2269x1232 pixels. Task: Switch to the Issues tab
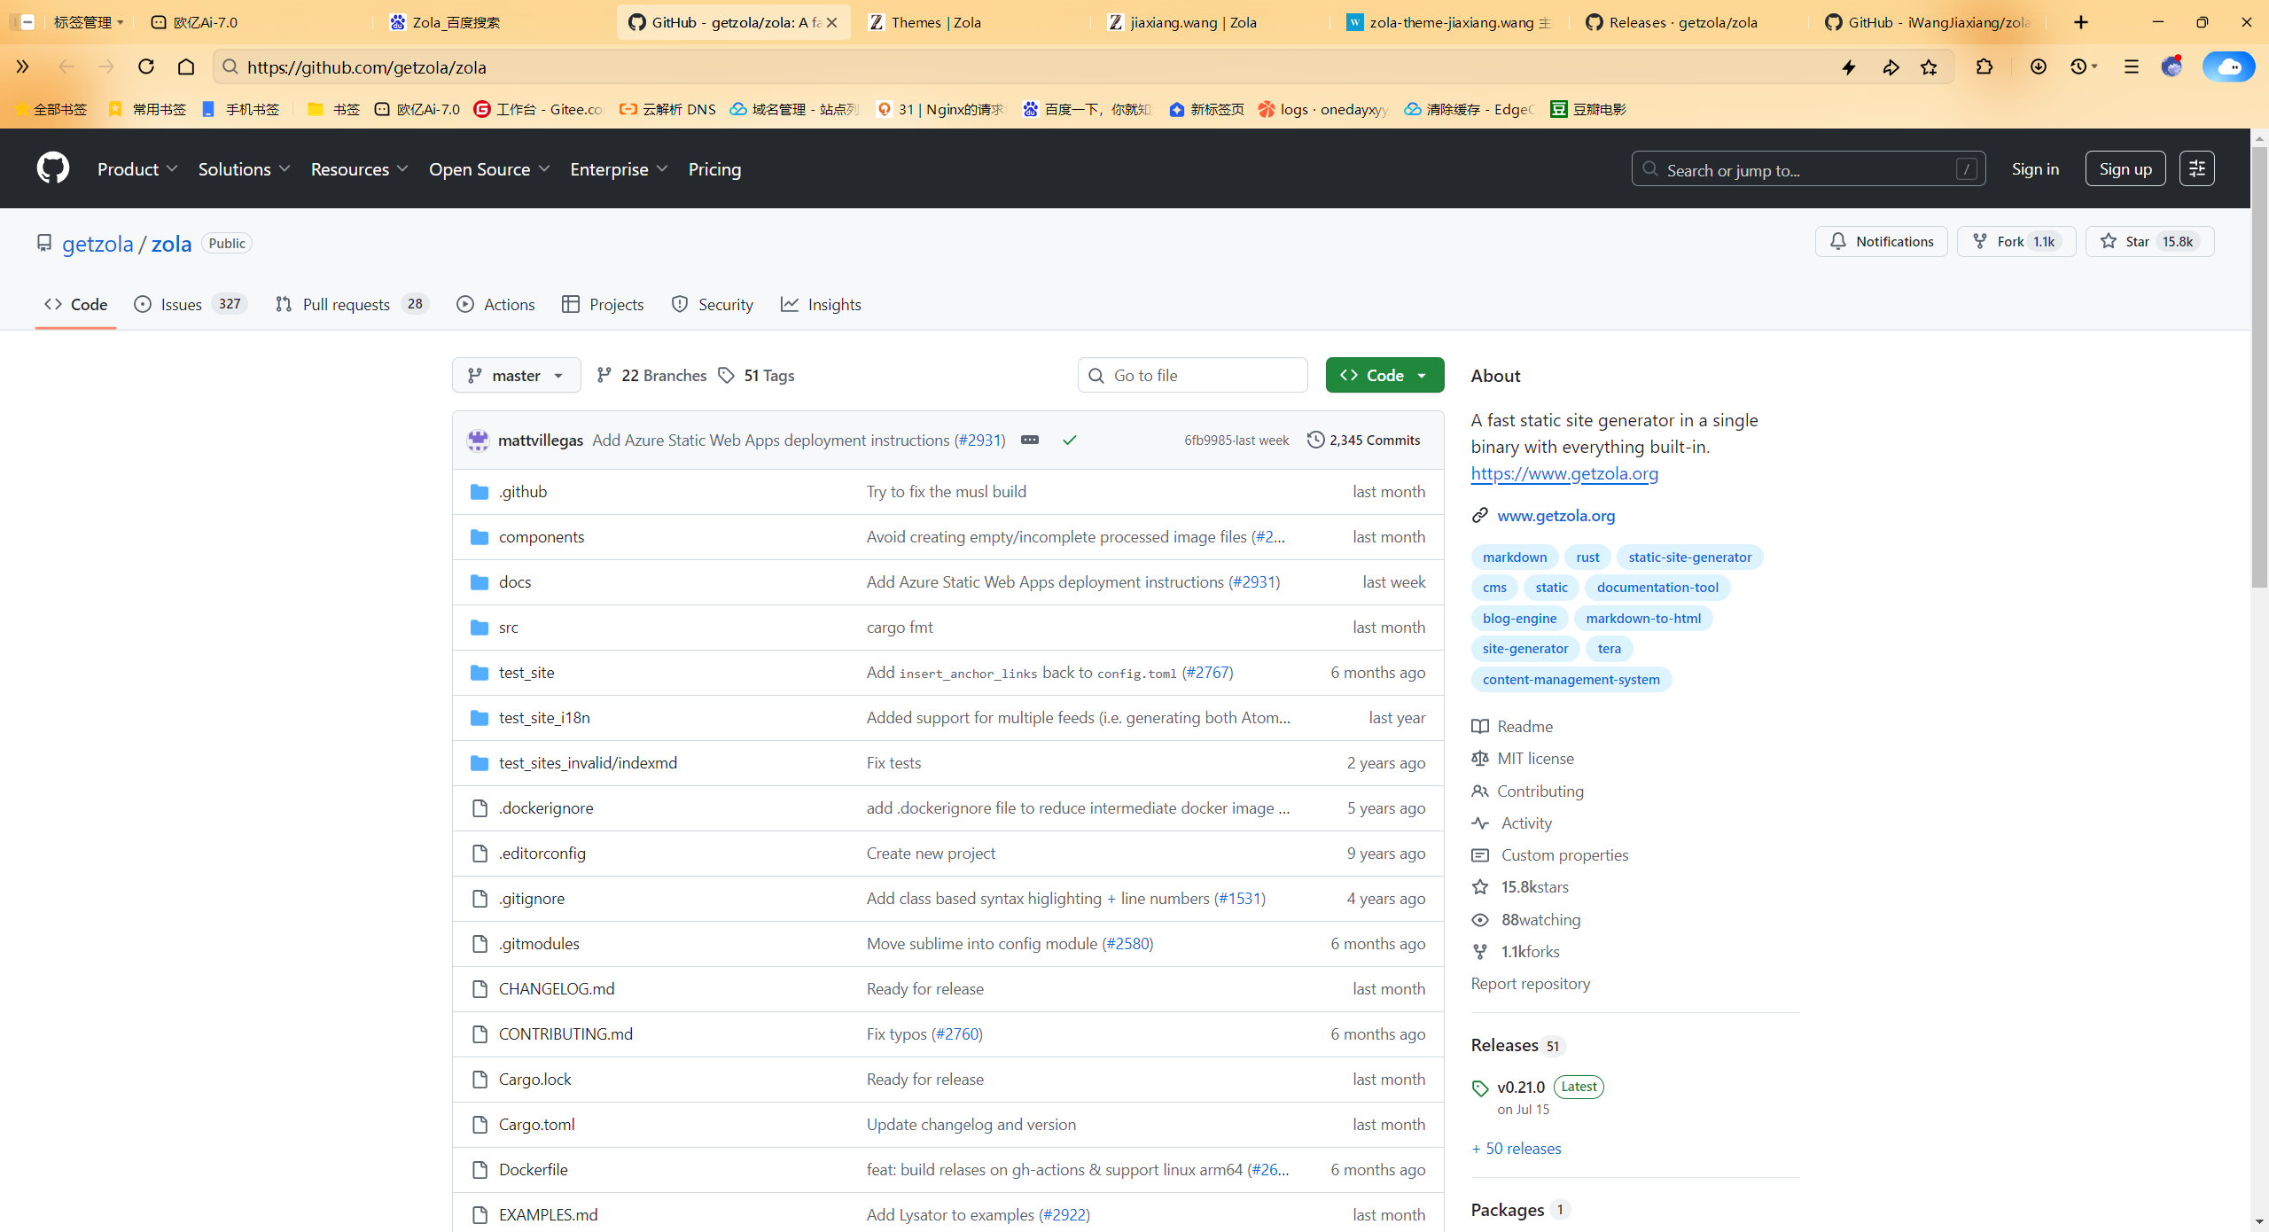click(190, 305)
